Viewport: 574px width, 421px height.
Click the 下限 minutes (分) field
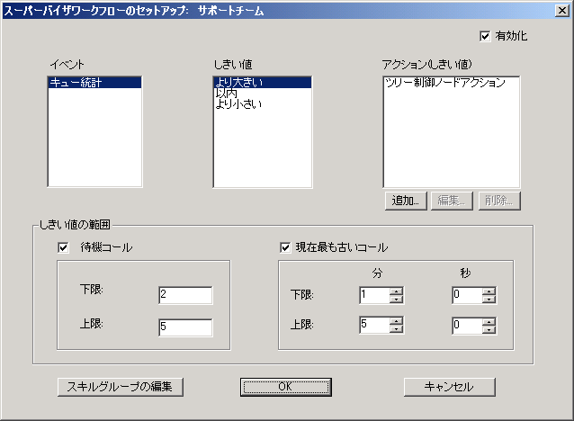click(x=374, y=295)
